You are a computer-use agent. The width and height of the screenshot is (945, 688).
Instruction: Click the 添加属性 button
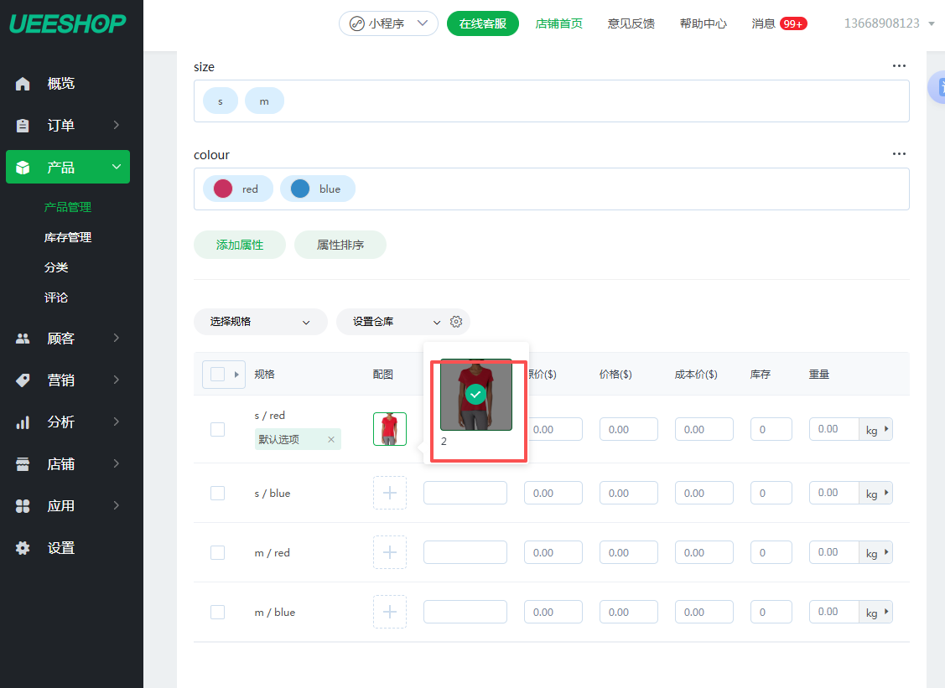pos(240,245)
